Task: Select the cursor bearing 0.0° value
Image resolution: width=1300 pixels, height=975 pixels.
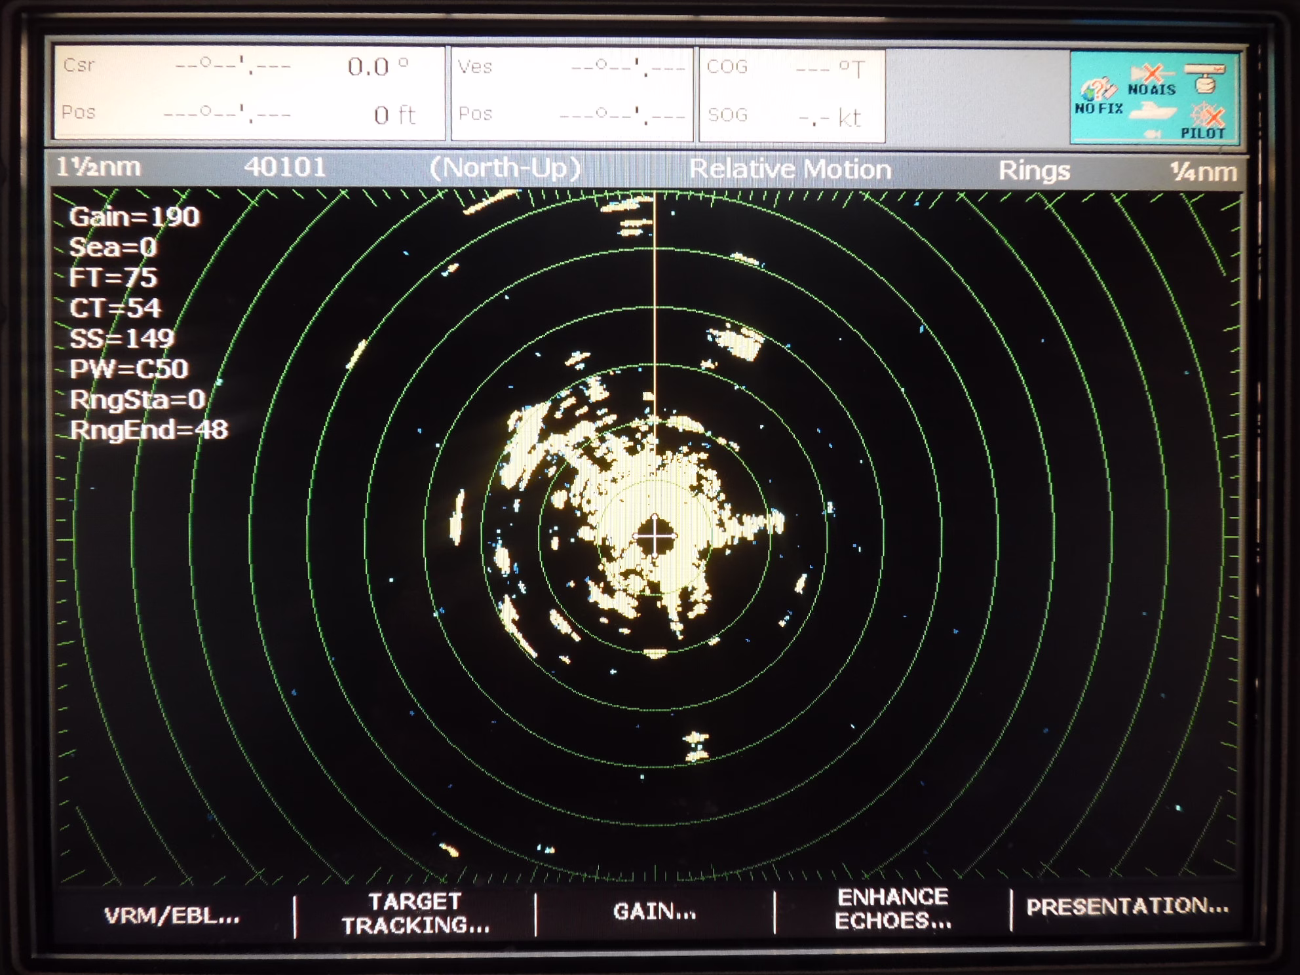Action: click(x=378, y=66)
